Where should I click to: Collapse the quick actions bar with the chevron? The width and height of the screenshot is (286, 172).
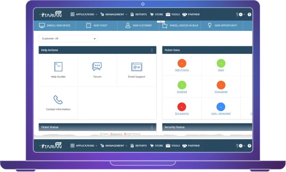click(161, 22)
